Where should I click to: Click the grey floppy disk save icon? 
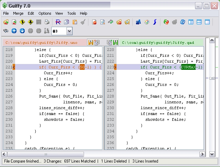(x=39, y=22)
